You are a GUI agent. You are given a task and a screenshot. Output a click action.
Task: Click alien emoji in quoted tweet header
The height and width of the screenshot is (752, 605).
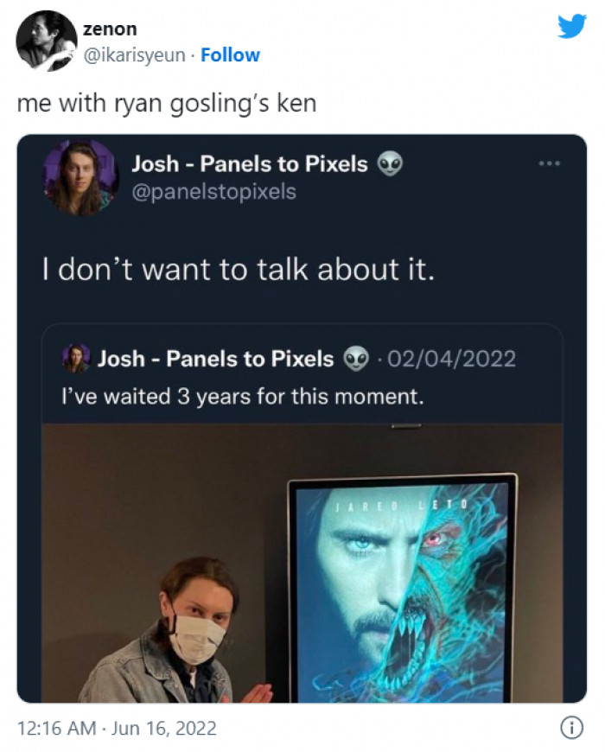[353, 358]
